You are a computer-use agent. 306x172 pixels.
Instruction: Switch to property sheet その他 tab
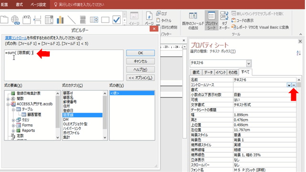point(233,72)
